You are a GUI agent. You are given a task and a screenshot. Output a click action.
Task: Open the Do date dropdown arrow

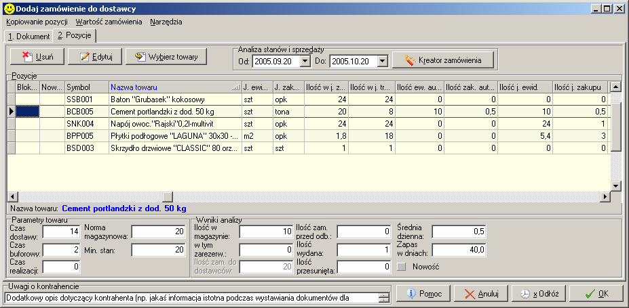click(x=383, y=61)
